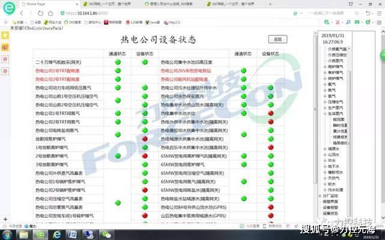Image resolution: width=385 pixels, height=240 pixels.
Task: Select 设备状态 in the tree
Action: [x=330, y=214]
